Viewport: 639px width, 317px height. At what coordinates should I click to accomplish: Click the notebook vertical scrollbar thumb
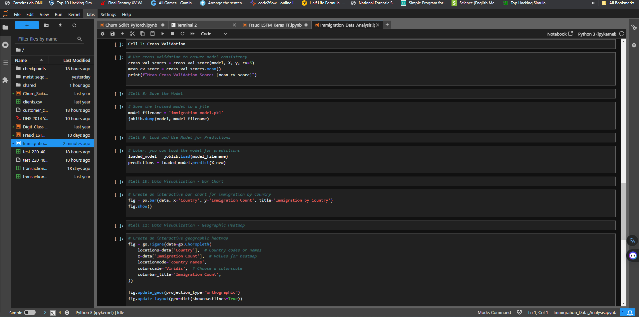623,211
